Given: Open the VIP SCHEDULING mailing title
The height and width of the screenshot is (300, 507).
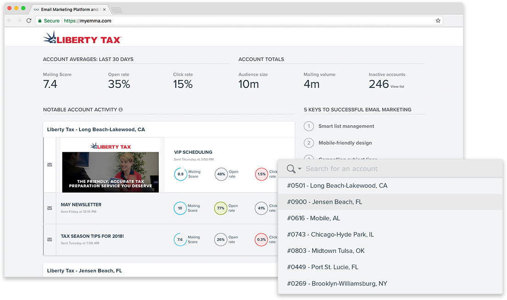Looking at the screenshot, I should [x=193, y=152].
